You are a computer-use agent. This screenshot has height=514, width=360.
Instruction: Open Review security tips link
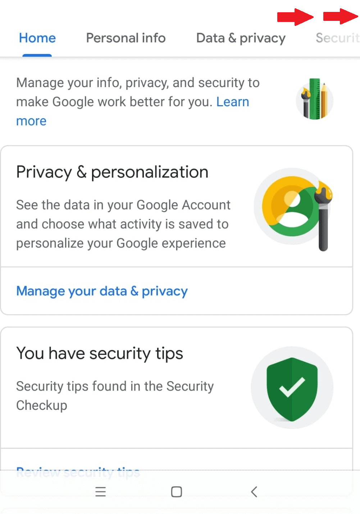pos(78,472)
